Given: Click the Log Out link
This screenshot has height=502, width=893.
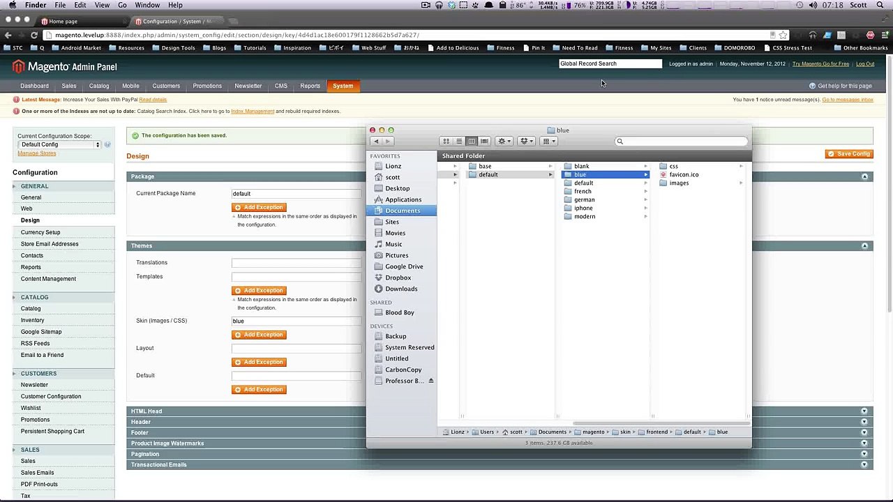Looking at the screenshot, I should 865,63.
